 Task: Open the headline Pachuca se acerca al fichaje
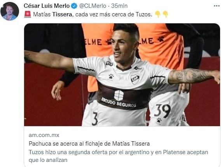pyautogui.click(x=89, y=144)
